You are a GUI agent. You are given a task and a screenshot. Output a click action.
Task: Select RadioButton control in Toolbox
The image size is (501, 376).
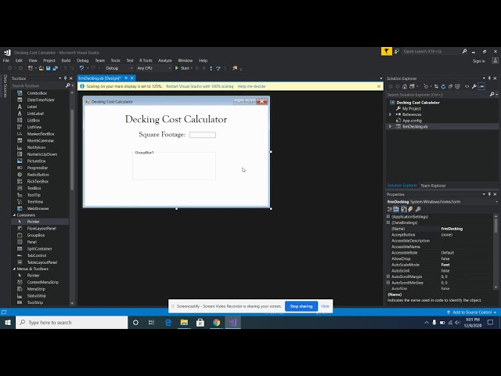pos(38,175)
